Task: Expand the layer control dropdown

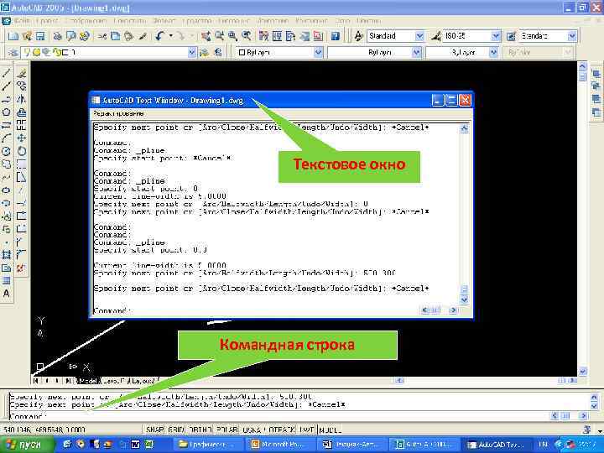Action: [x=192, y=52]
